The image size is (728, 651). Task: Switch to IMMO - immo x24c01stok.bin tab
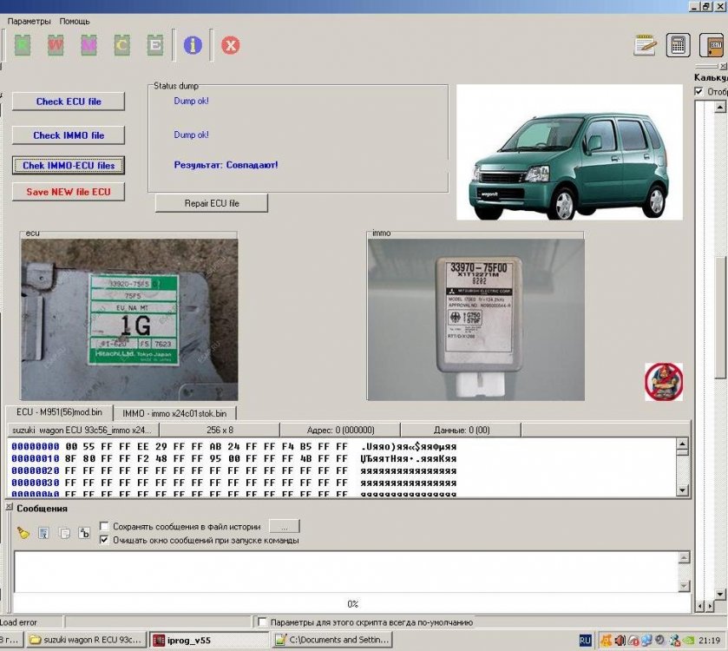175,414
